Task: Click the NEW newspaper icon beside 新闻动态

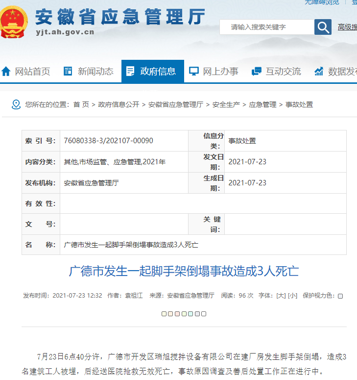Action: click(x=68, y=71)
